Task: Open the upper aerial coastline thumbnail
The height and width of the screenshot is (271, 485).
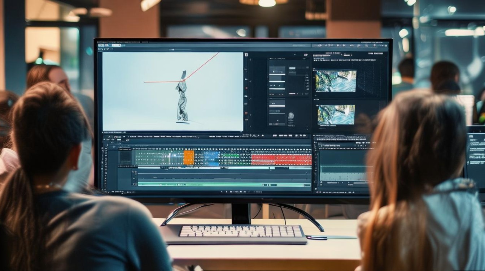Action: tap(336, 81)
